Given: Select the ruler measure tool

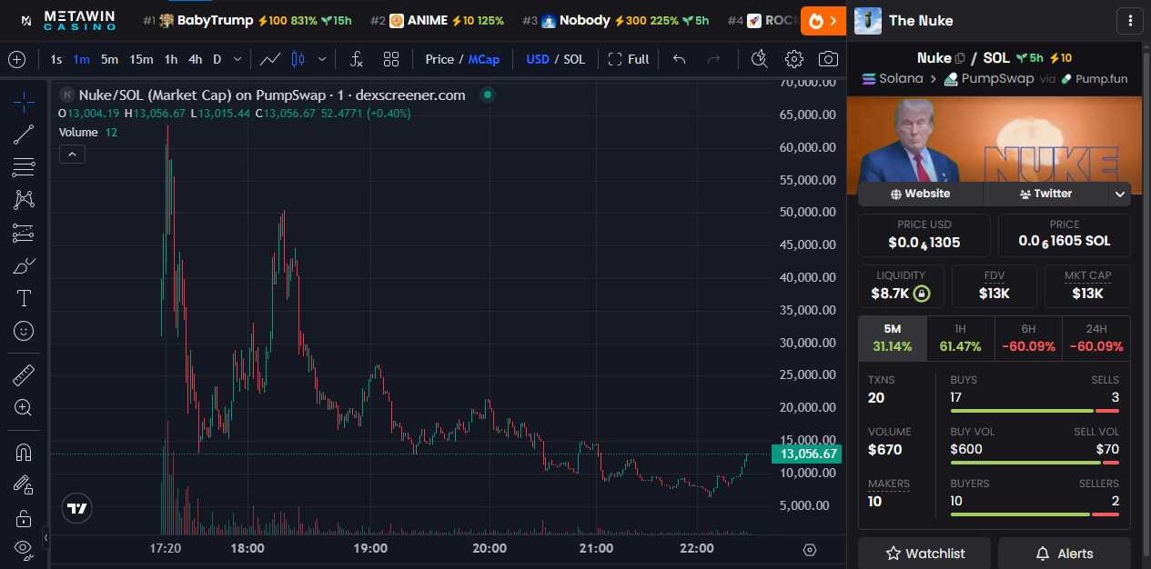Looking at the screenshot, I should [24, 374].
